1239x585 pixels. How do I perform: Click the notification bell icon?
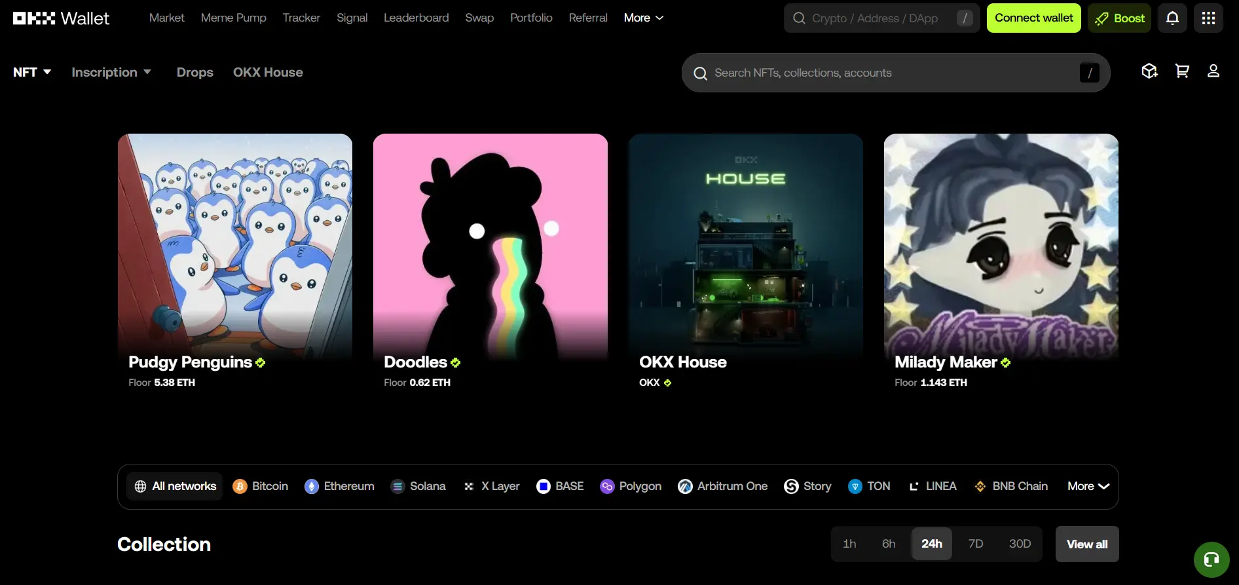[1172, 18]
